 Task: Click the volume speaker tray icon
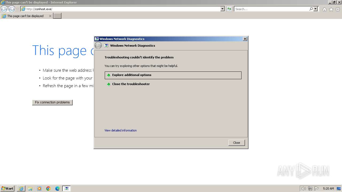tap(304, 189)
